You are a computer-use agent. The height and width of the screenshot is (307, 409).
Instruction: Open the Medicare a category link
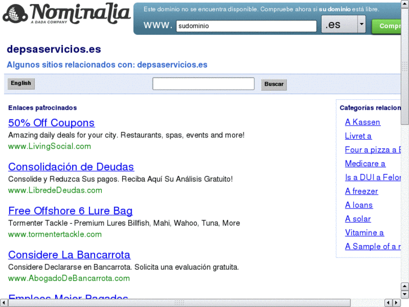click(365, 163)
